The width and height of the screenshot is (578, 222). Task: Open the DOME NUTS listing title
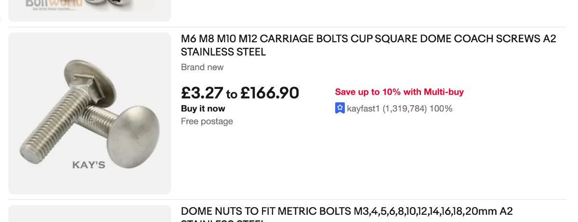[347, 211]
